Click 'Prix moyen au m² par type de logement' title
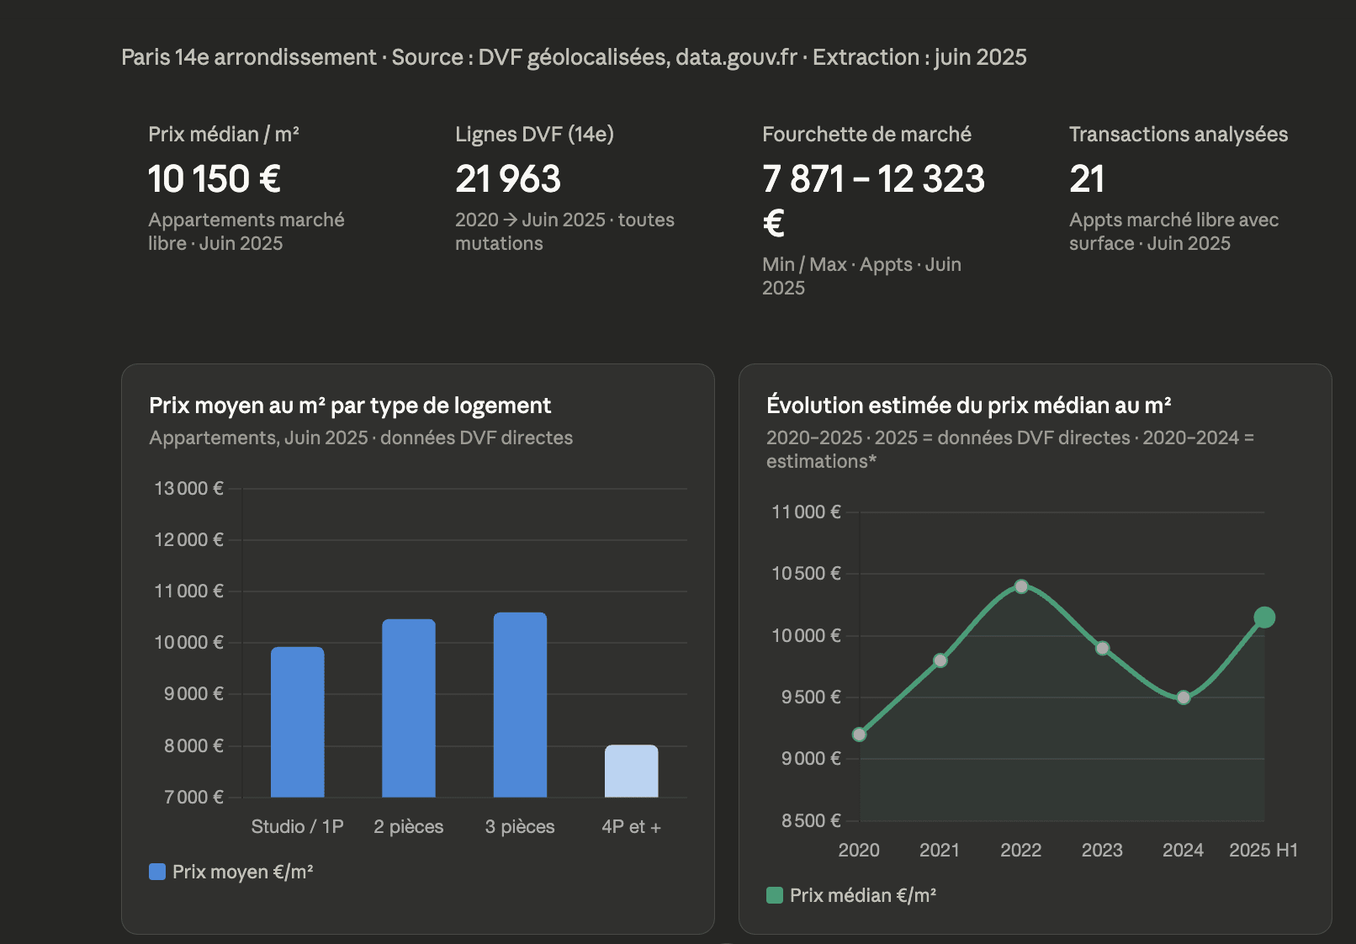The height and width of the screenshot is (944, 1356). (x=350, y=406)
